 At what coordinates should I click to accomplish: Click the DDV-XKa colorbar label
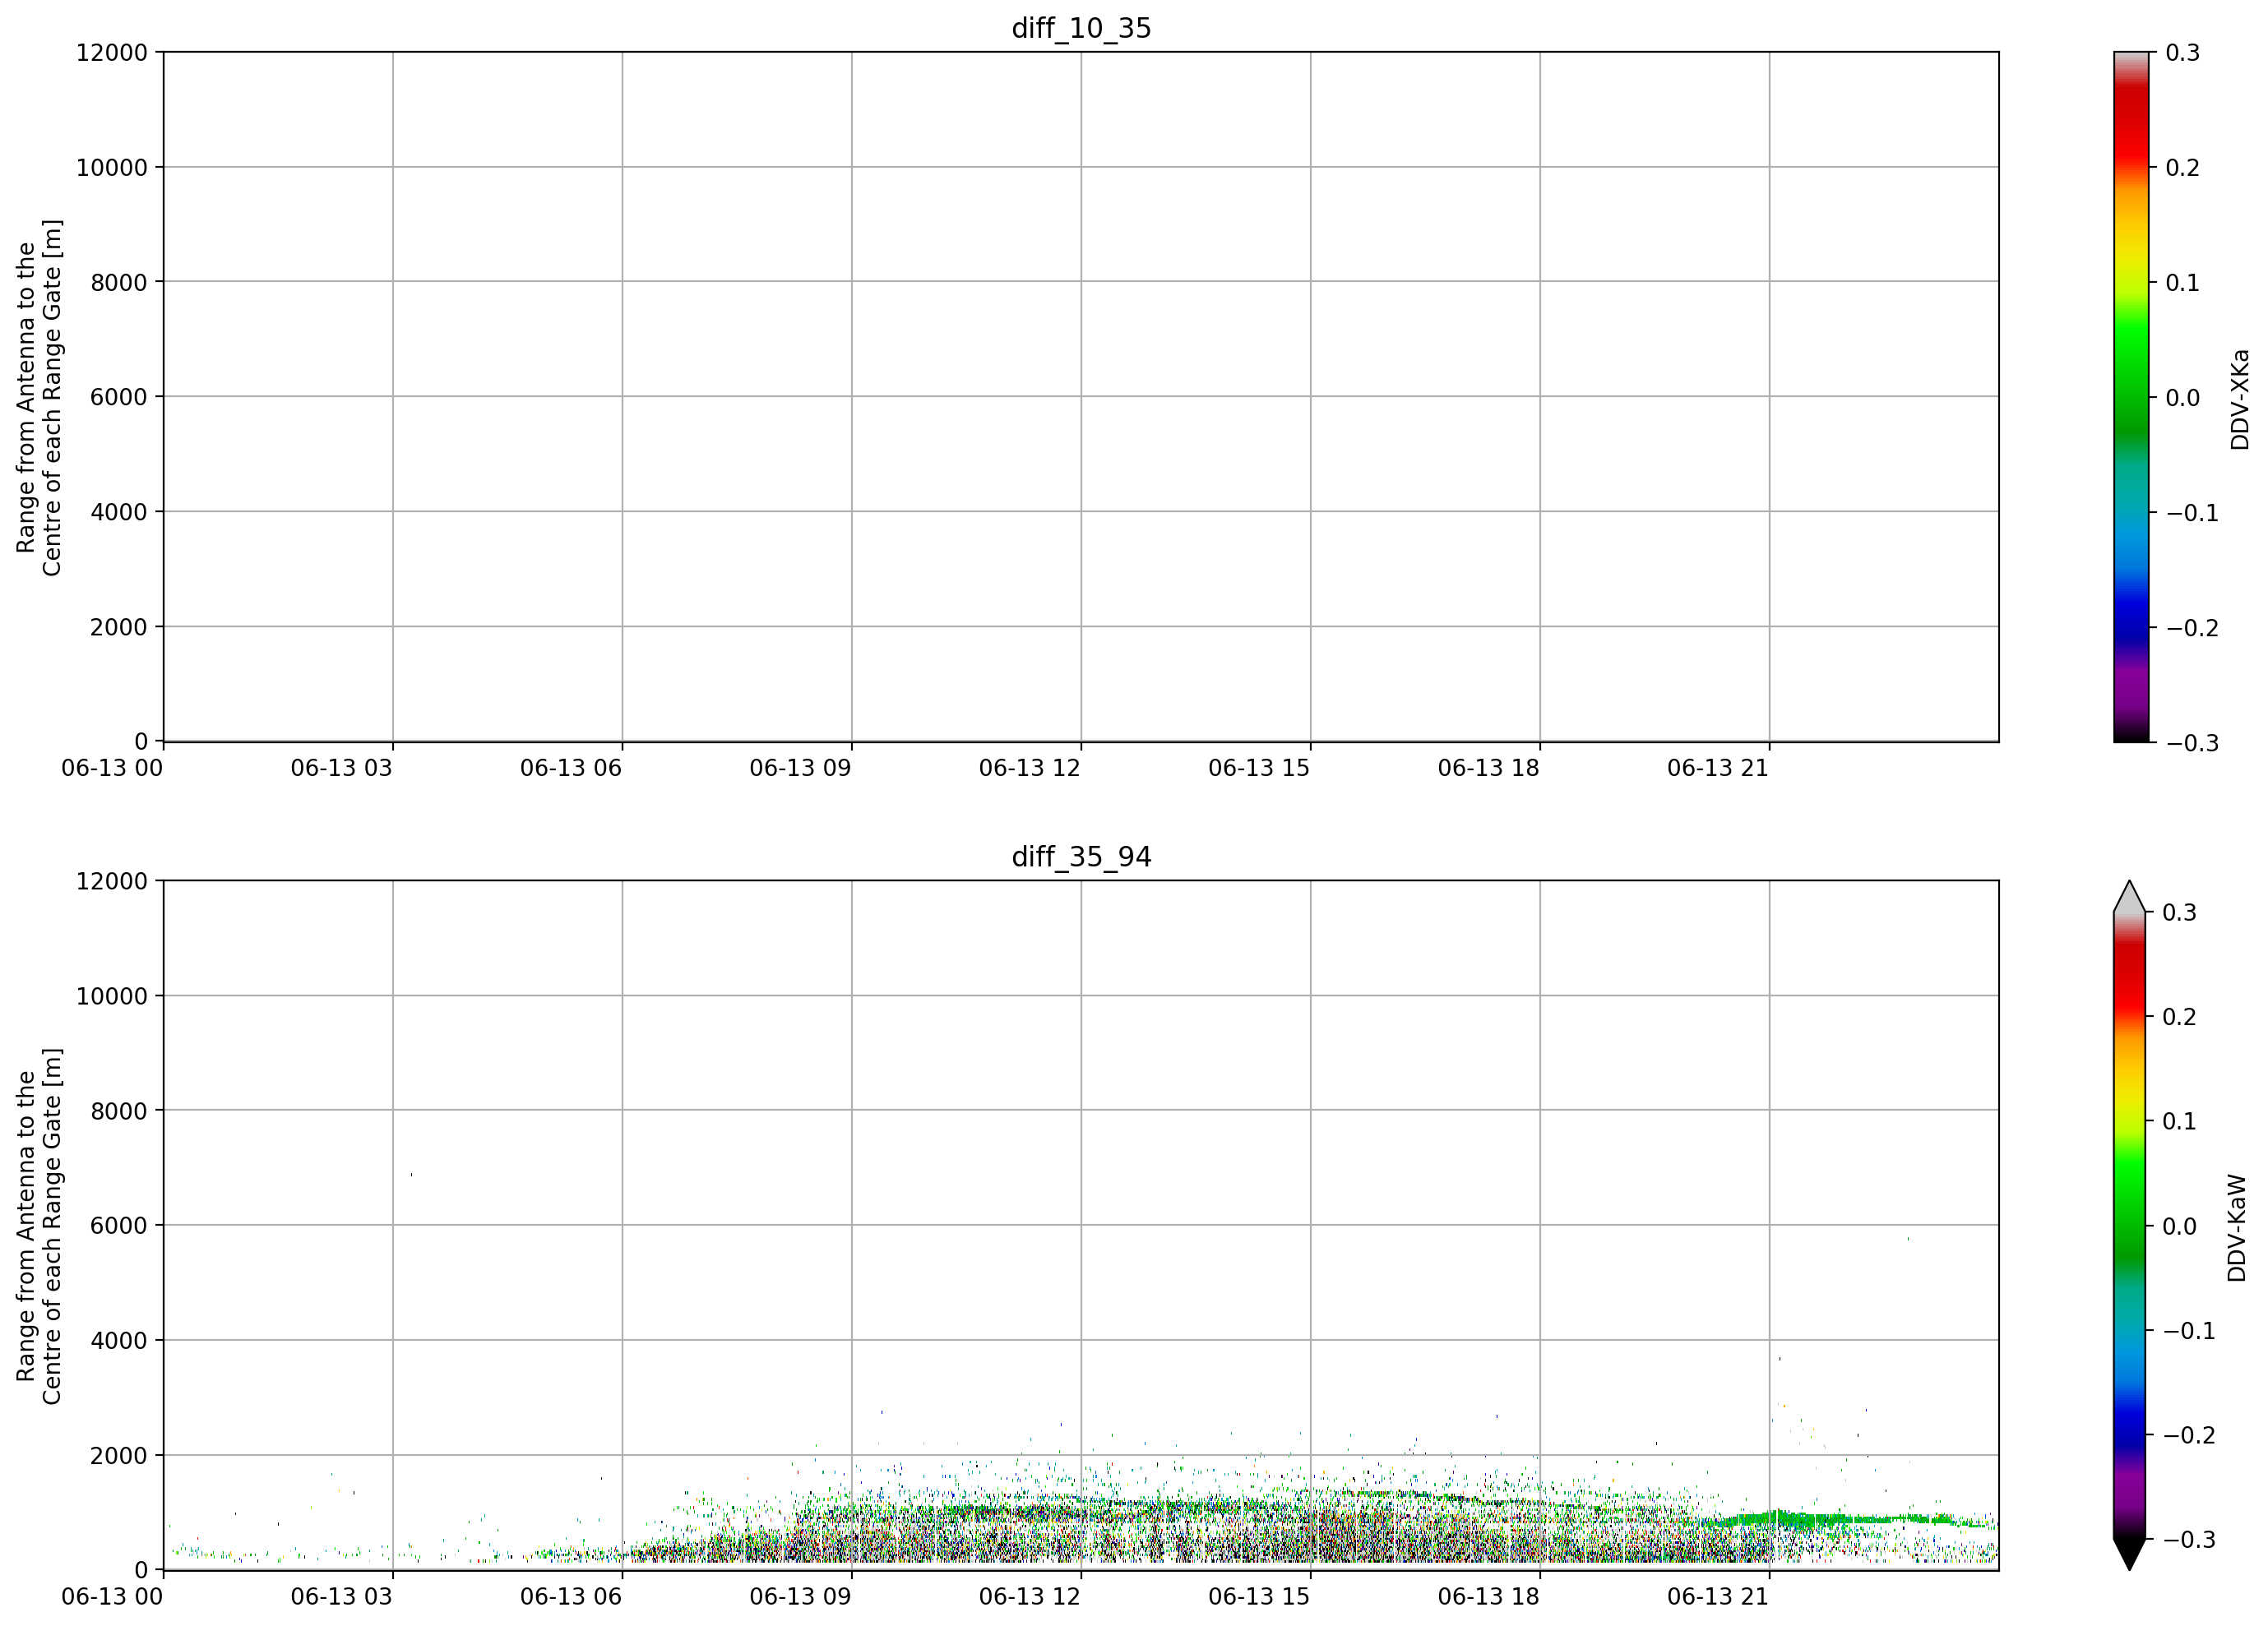point(2240,399)
